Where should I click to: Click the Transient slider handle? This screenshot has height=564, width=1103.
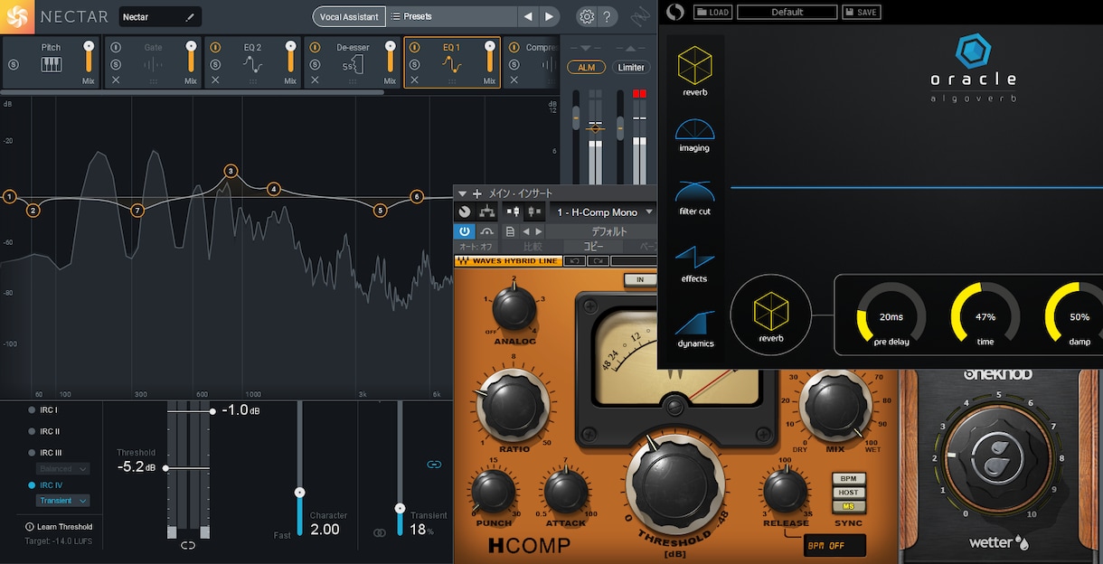(x=400, y=510)
